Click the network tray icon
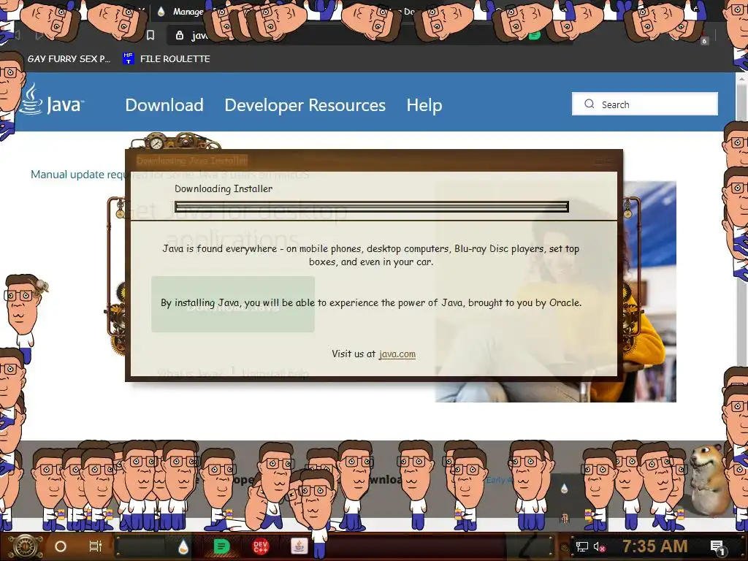This screenshot has width=748, height=561. pos(581,546)
